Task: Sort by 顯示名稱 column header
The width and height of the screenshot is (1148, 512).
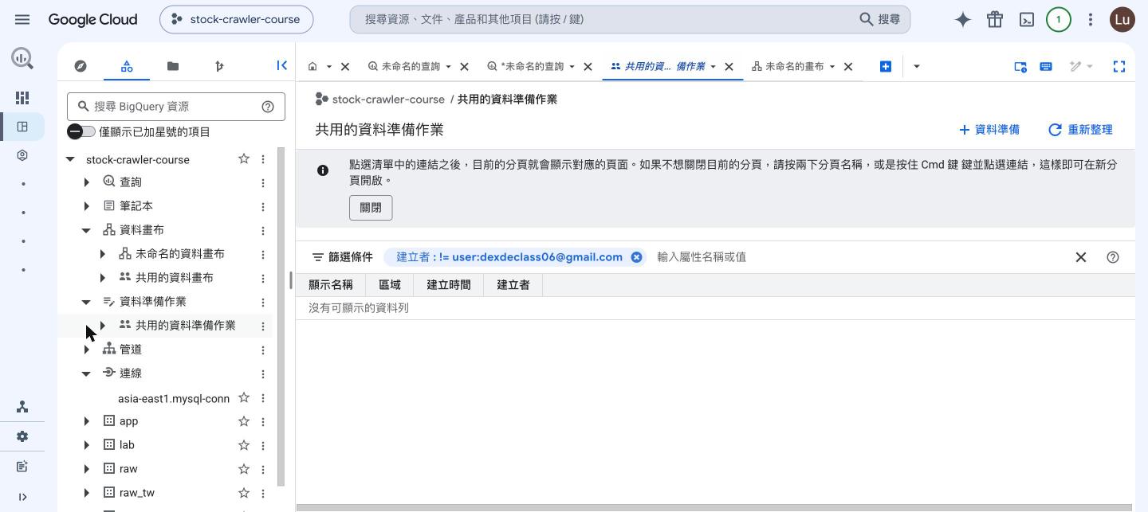Action: [x=330, y=285]
